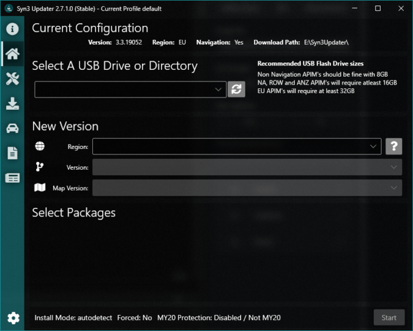
Task: Click the 'NA, ROW and ANZ APIM's' 16GB line
Action: point(327,83)
